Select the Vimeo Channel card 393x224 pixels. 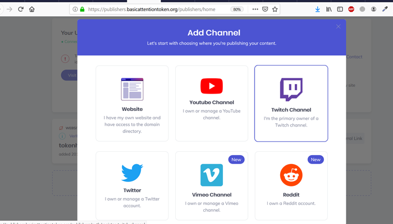click(x=212, y=185)
